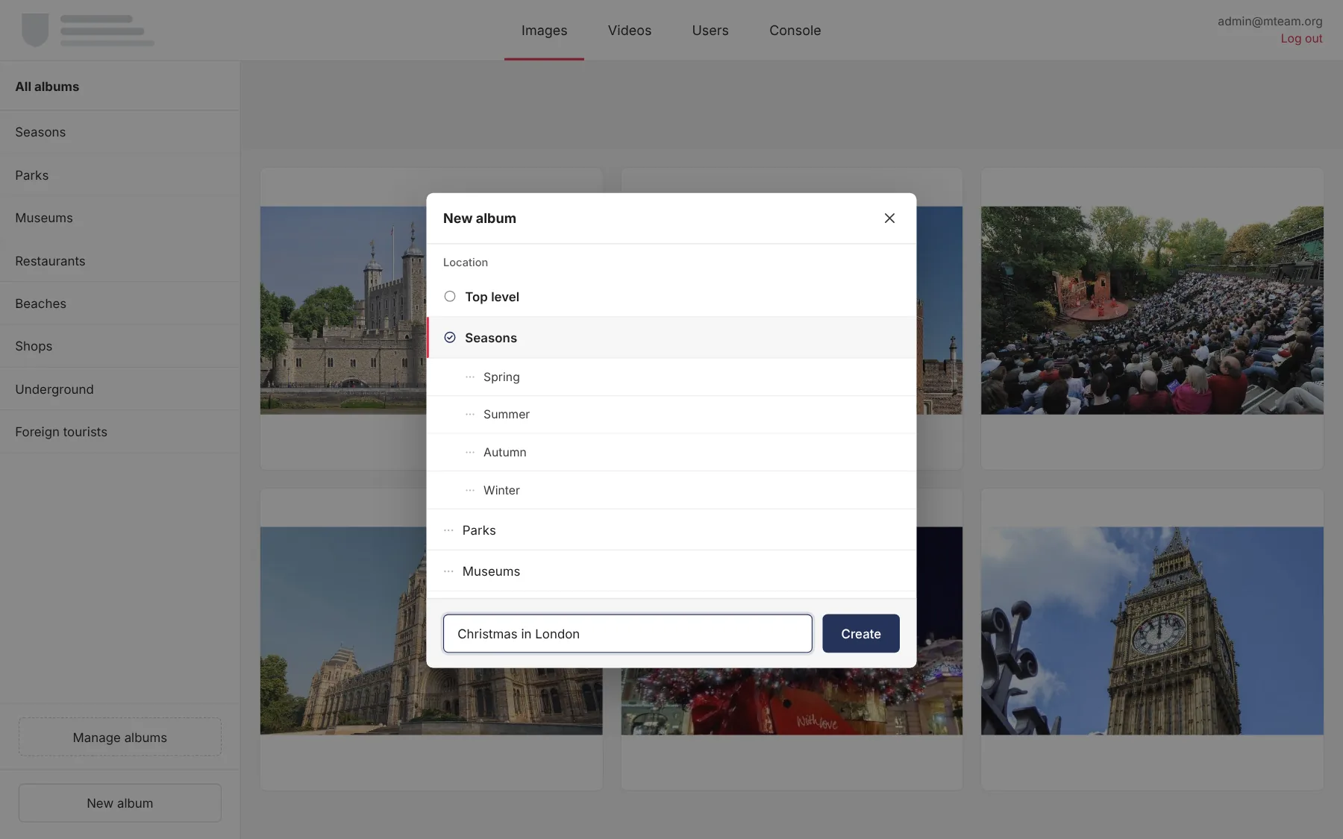Open the Museums album in the sidebar
Viewport: 1343px width, 839px height.
pyautogui.click(x=119, y=218)
